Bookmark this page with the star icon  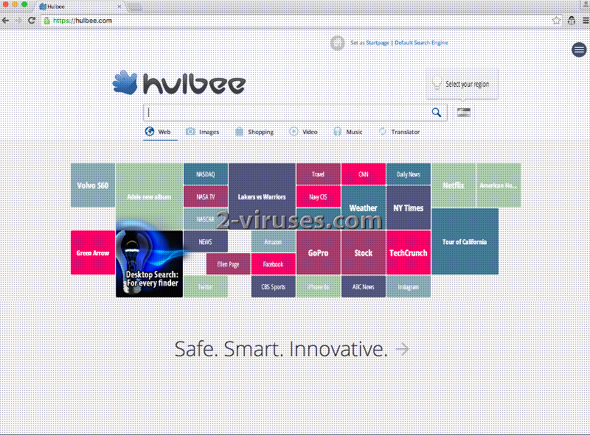[556, 21]
